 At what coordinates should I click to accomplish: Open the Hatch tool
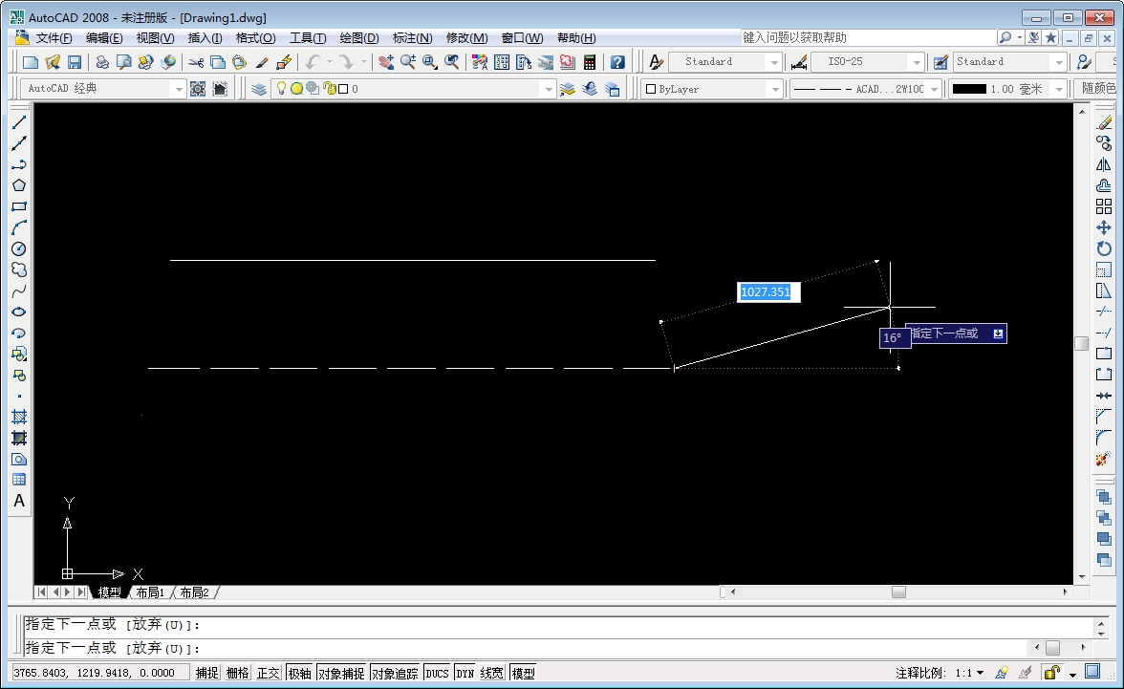click(x=20, y=418)
